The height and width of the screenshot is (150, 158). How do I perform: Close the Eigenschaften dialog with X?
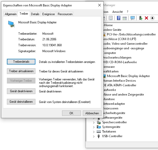click(100, 5)
